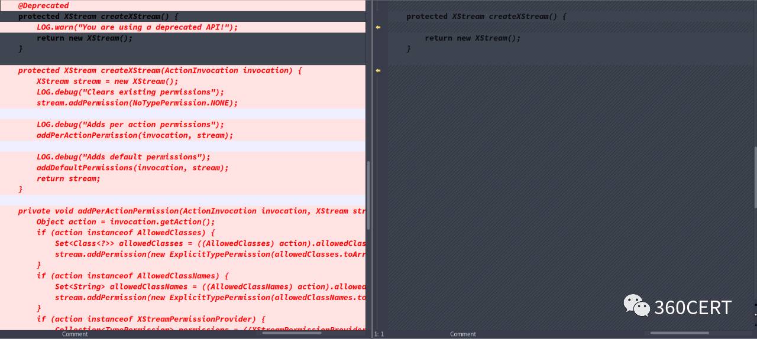The image size is (757, 339).
Task: Click the left pane horizontal scrollbar thumb
Action: (292, 333)
